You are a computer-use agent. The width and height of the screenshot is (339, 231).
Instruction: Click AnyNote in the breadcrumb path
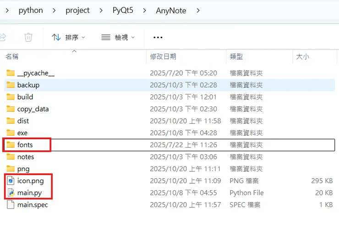coord(171,11)
